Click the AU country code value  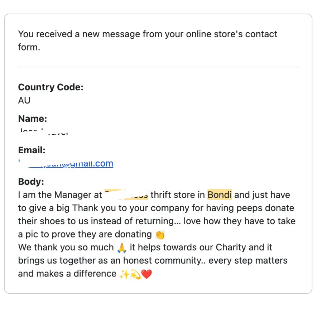point(24,100)
